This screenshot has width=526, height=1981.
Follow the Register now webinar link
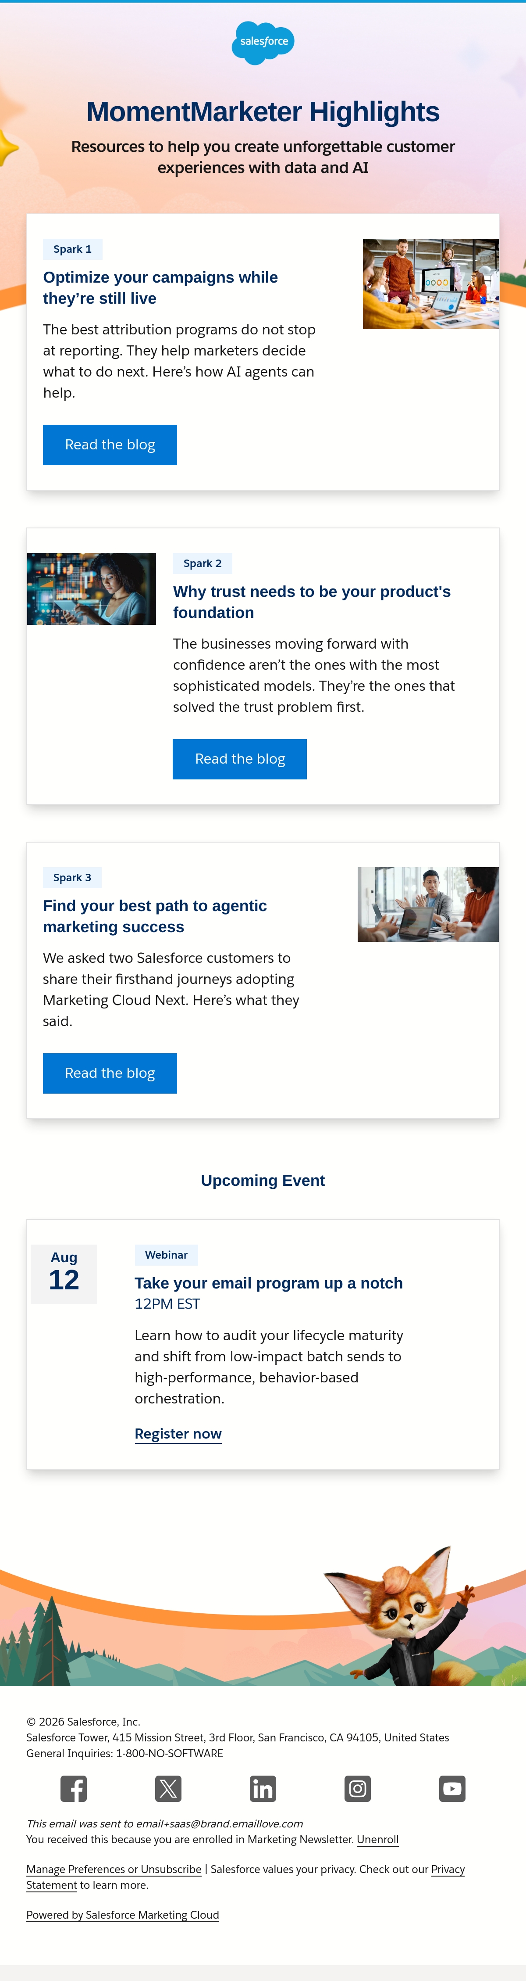pyautogui.click(x=178, y=1434)
